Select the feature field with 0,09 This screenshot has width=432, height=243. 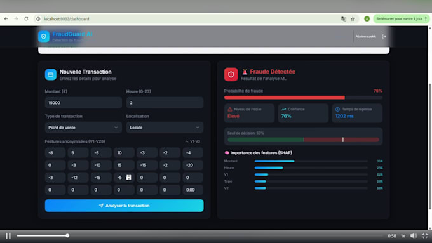pyautogui.click(x=193, y=190)
